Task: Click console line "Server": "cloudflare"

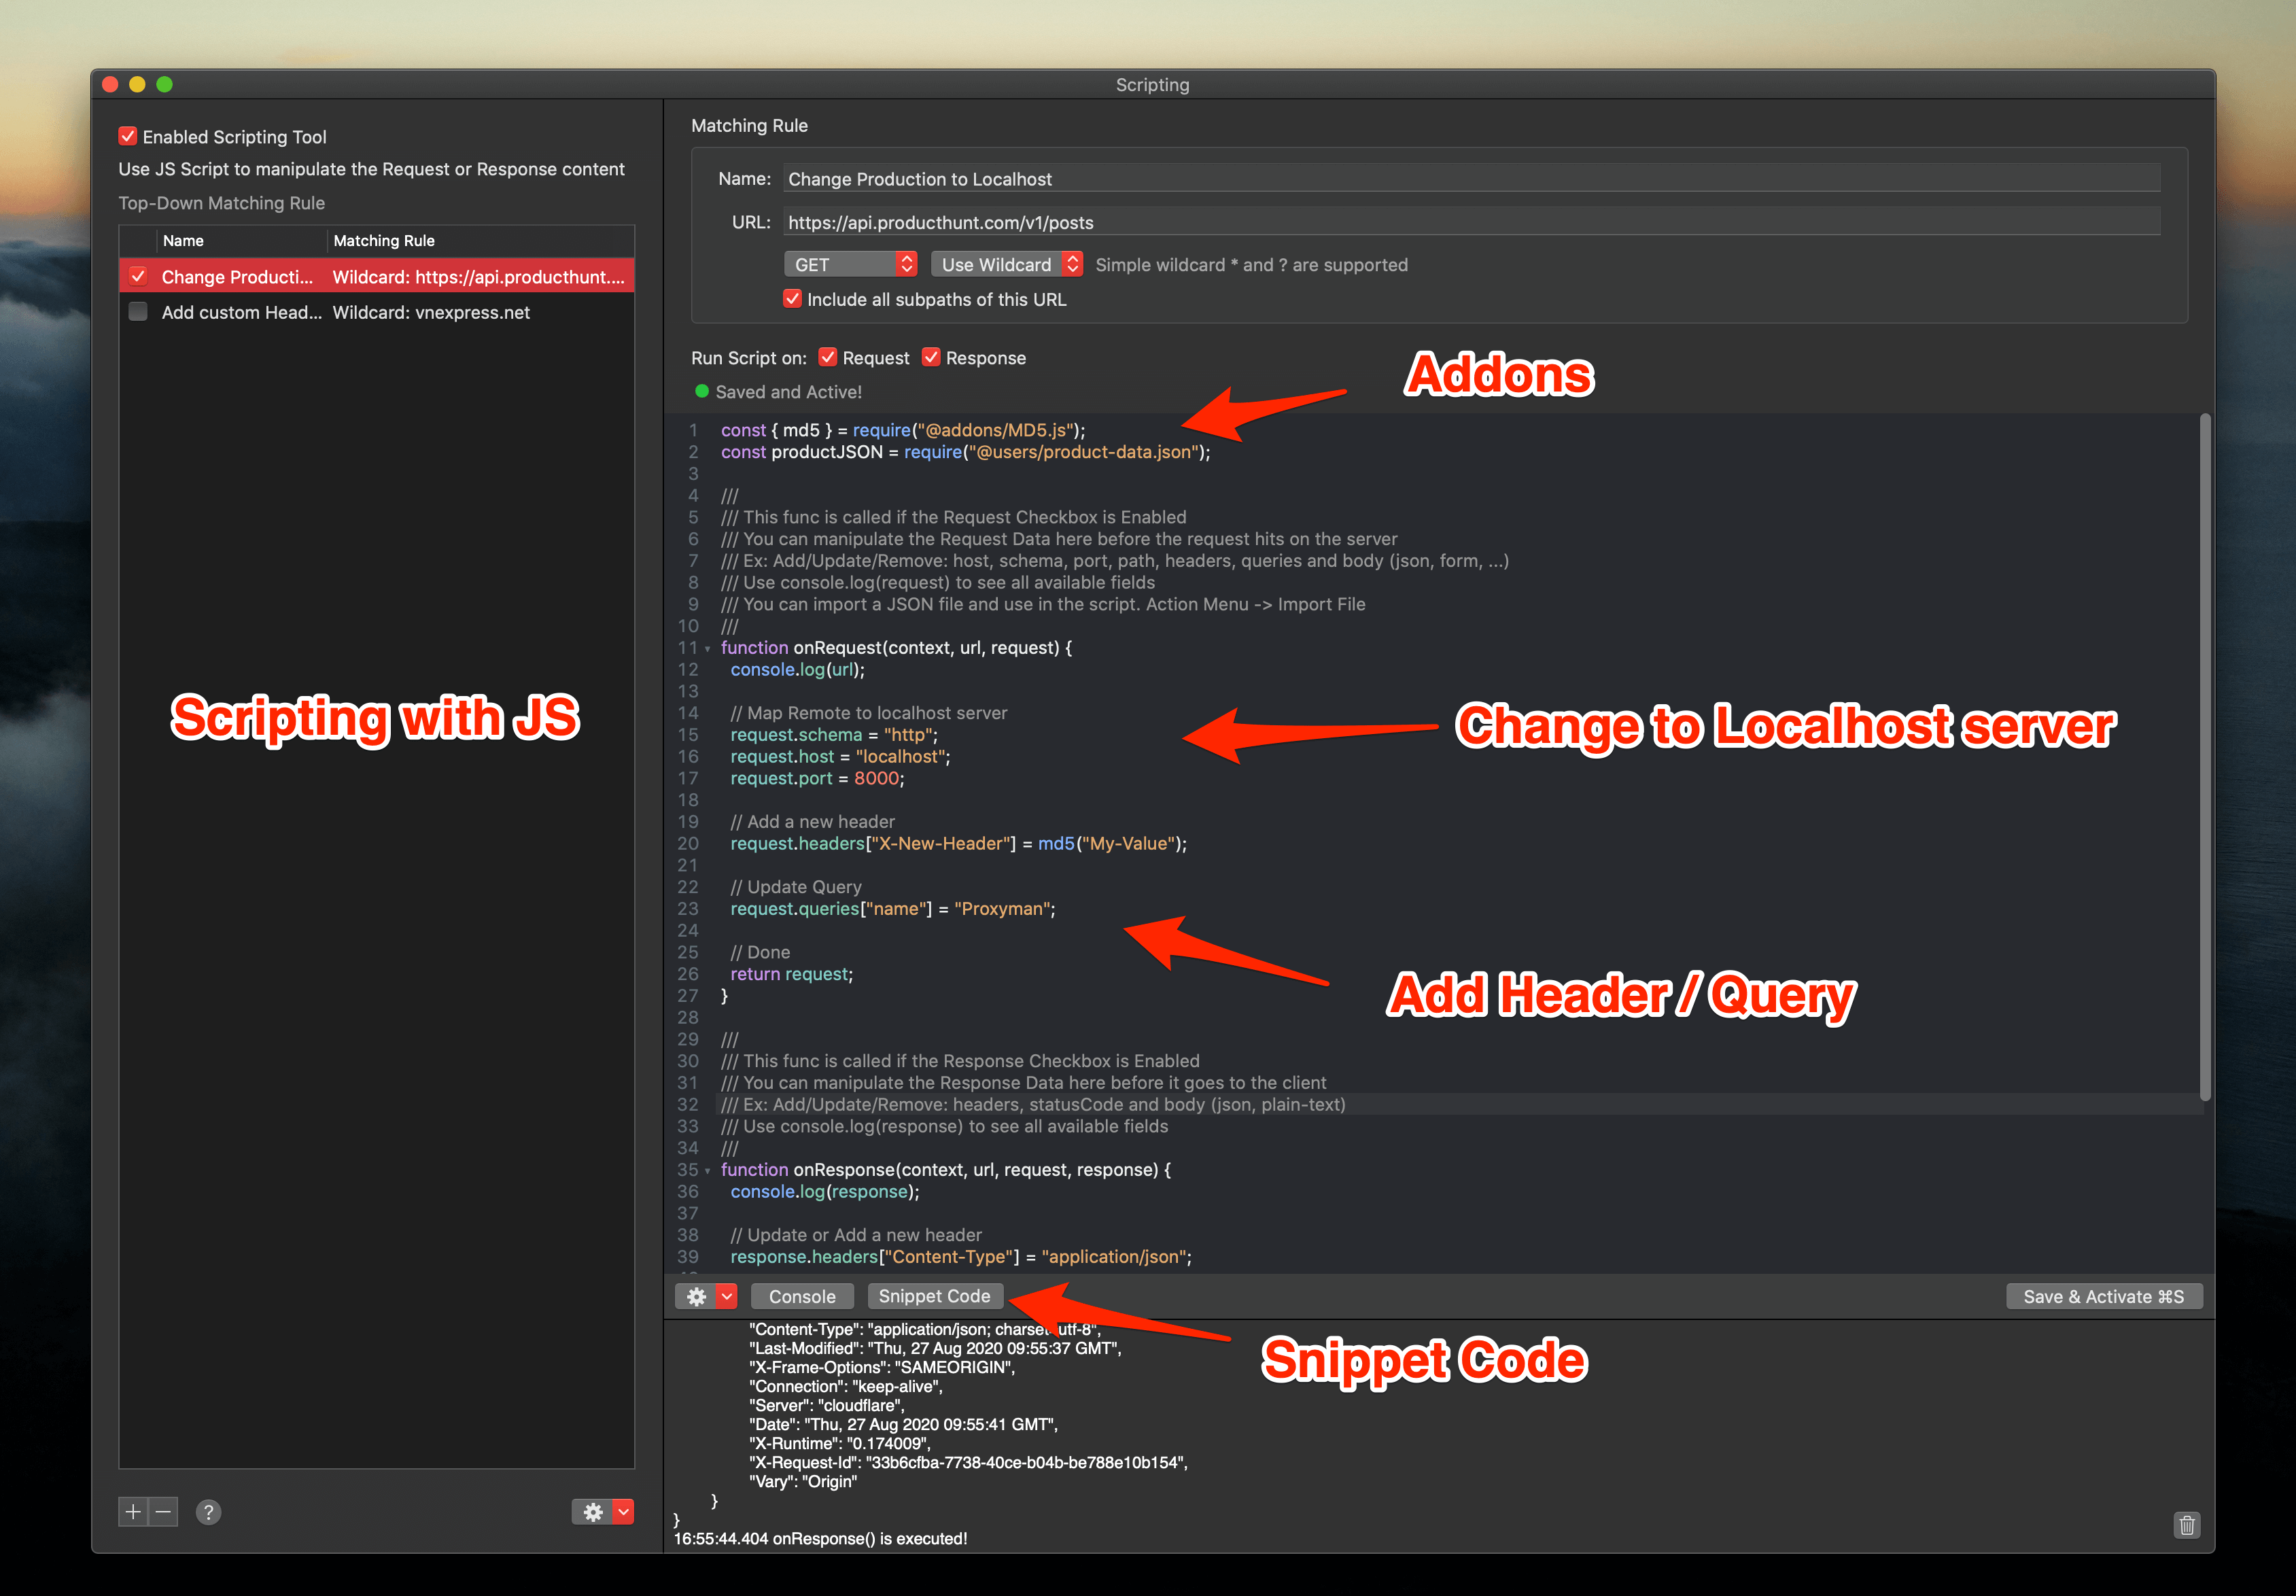Action: click(x=826, y=1405)
